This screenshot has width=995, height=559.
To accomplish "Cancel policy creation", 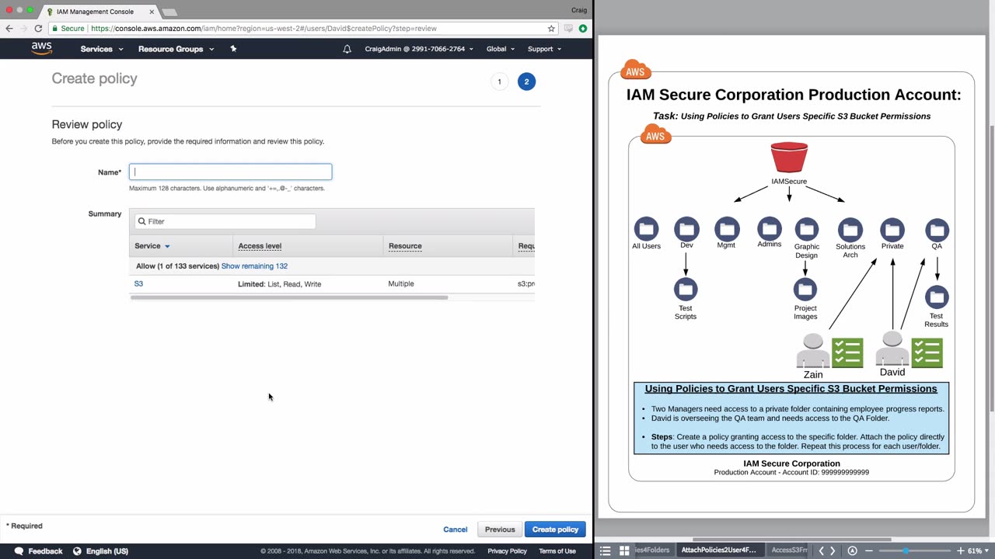I will (x=456, y=529).
